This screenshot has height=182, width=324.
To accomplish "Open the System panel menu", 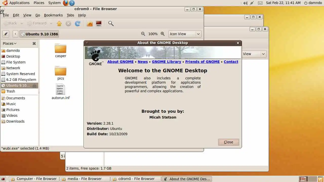I will 54,3.
